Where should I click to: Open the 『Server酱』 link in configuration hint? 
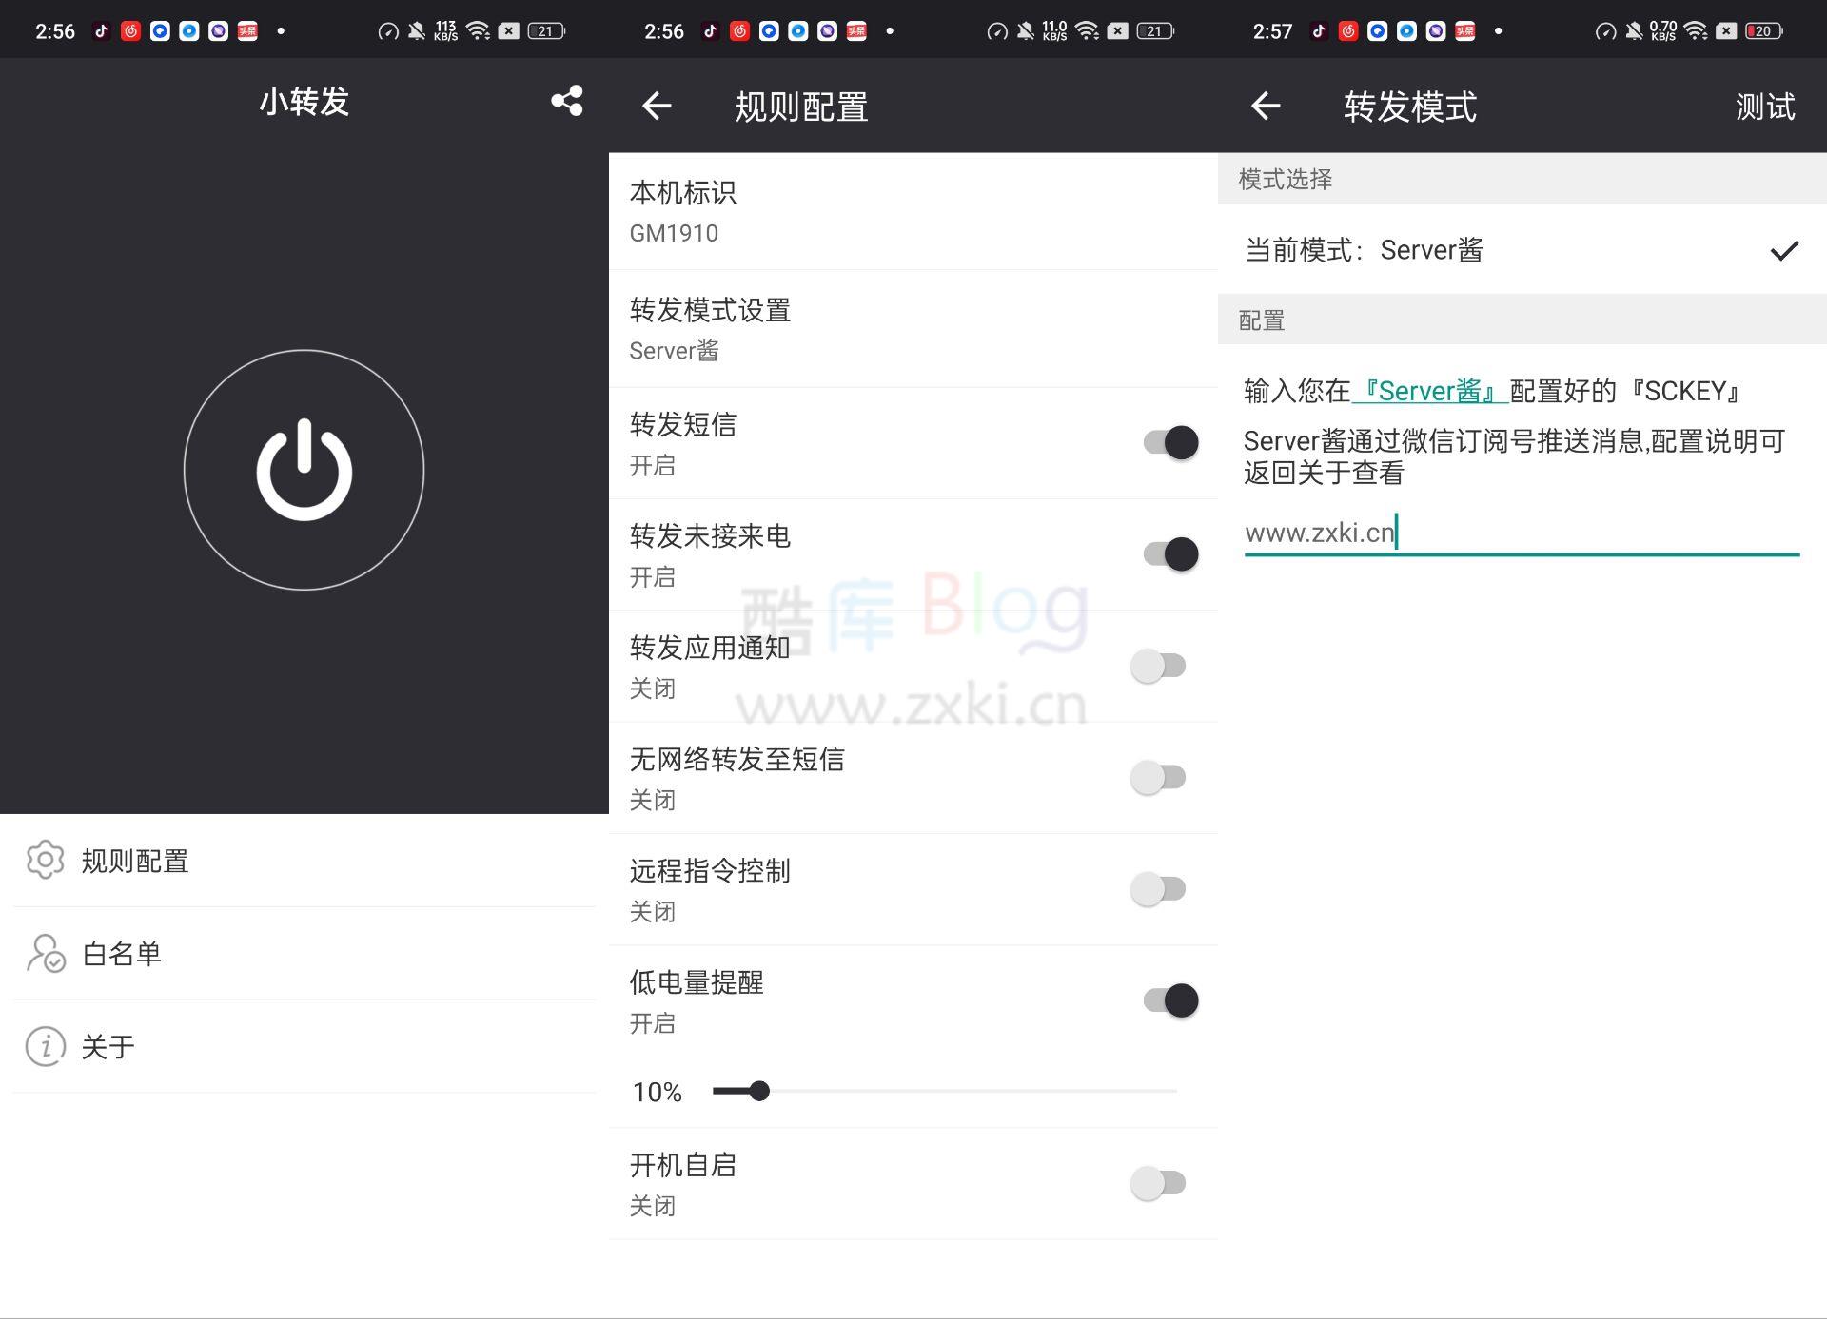pyautogui.click(x=1427, y=390)
